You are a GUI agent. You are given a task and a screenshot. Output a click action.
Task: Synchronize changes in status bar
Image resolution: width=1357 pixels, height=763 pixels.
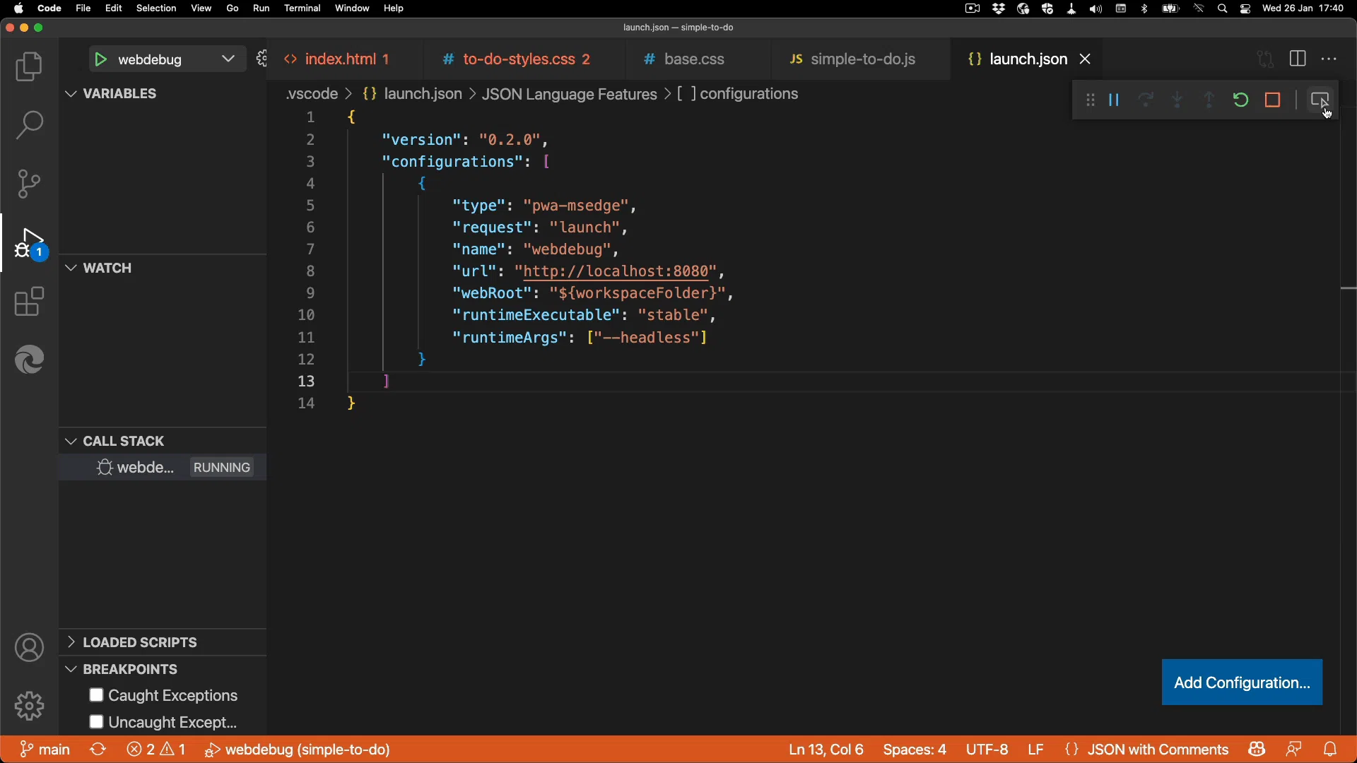(98, 750)
